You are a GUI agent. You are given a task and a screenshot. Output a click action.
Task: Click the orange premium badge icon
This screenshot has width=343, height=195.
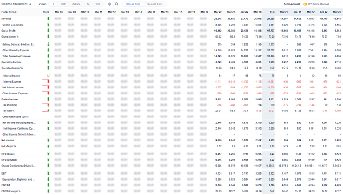(x=305, y=4)
